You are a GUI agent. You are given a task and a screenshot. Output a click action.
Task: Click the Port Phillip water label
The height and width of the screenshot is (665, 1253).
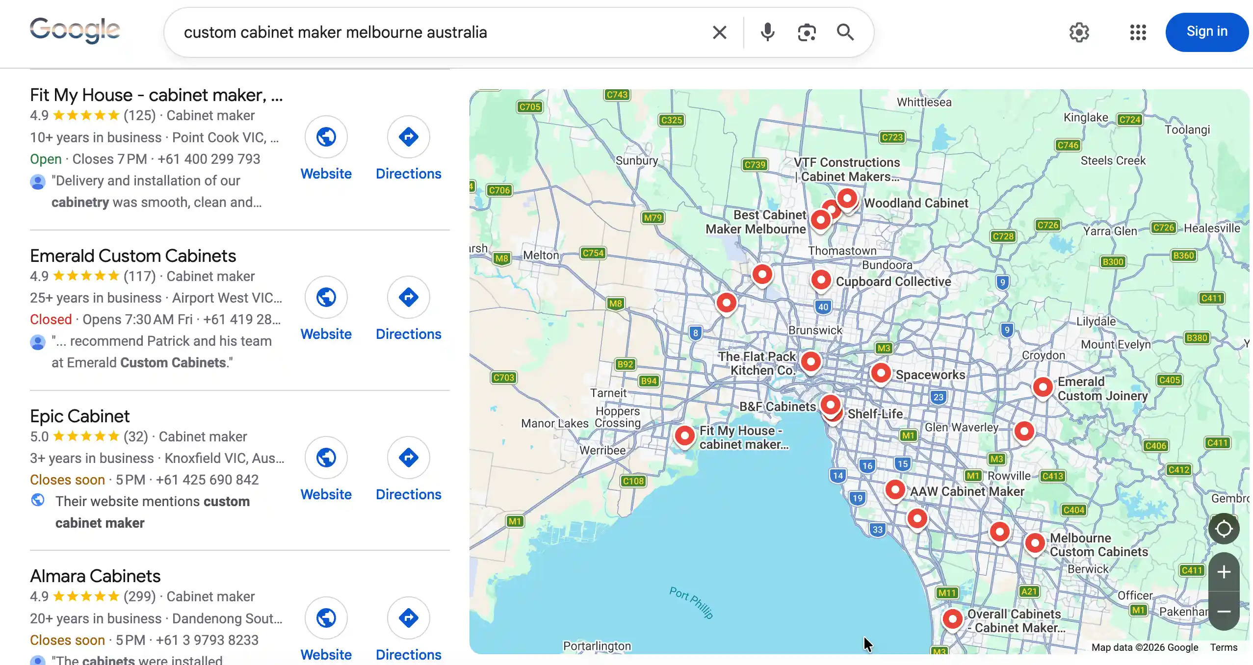[691, 602]
